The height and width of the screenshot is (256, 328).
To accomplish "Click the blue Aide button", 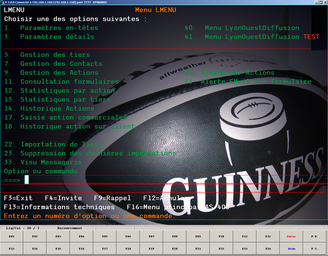I will click(x=292, y=249).
